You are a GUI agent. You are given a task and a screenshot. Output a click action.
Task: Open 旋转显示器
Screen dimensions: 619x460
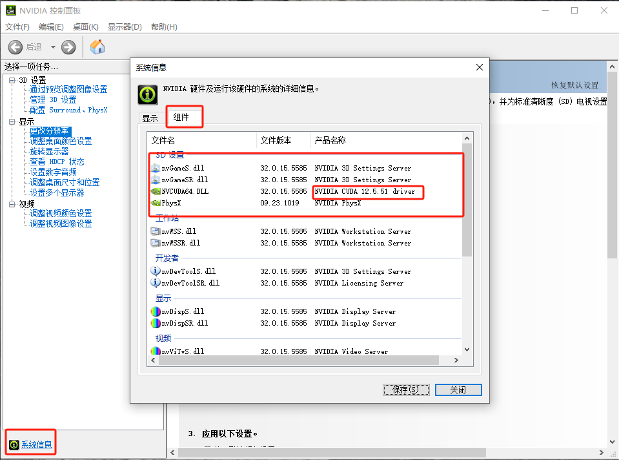tap(49, 151)
